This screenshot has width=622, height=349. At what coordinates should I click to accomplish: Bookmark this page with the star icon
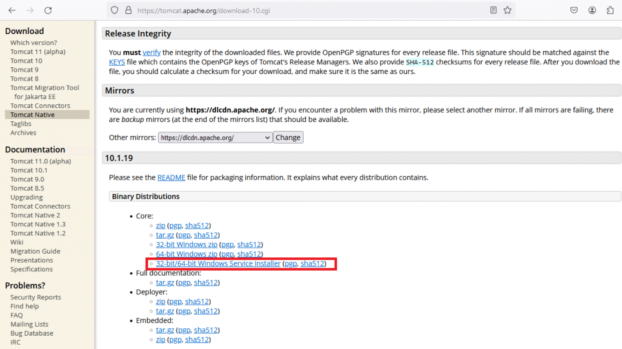pos(507,10)
